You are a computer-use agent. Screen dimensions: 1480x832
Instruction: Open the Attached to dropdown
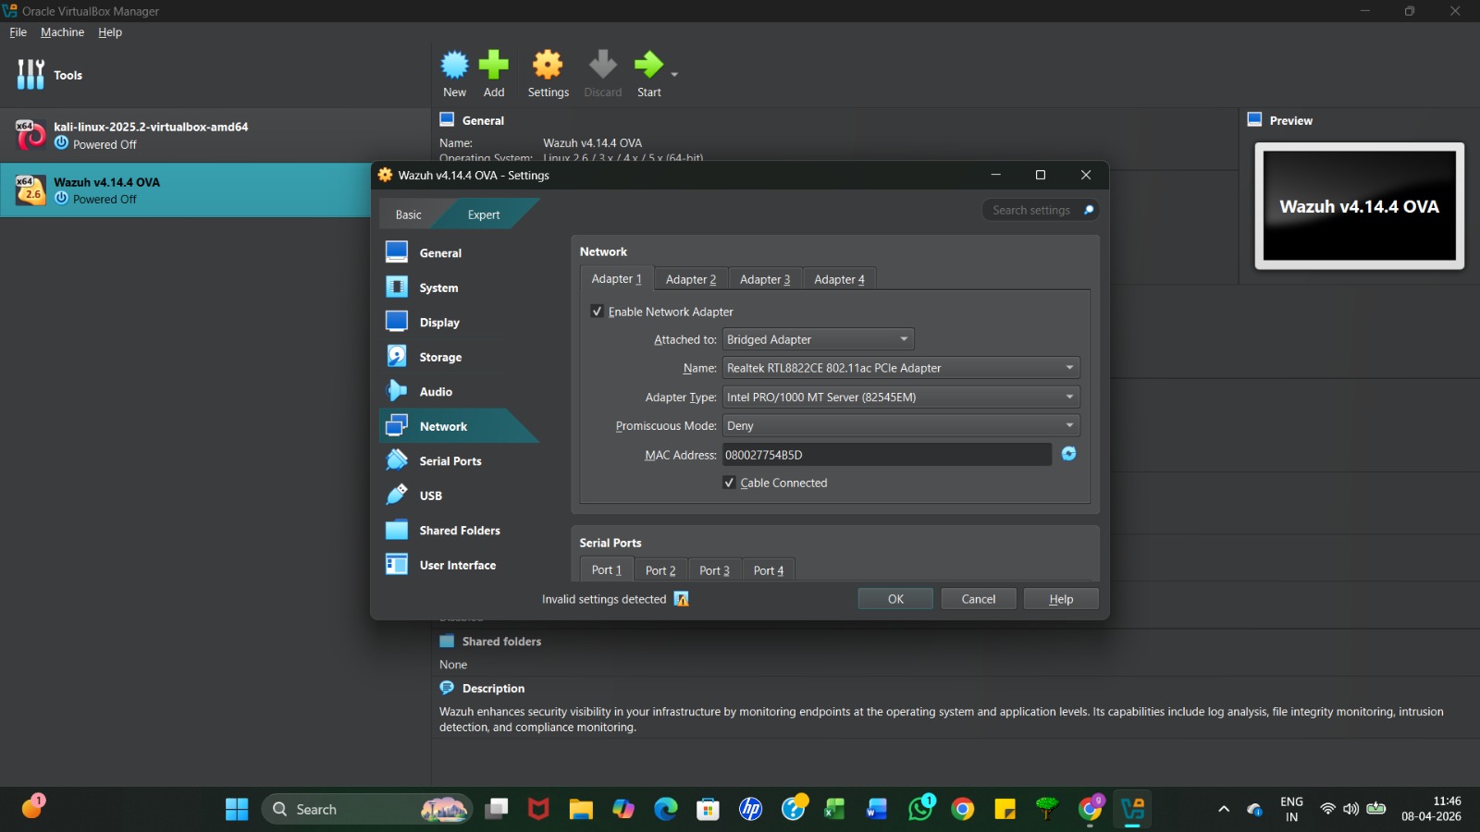coord(819,339)
